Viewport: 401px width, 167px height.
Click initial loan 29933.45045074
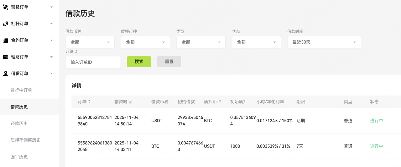pyautogui.click(x=190, y=121)
